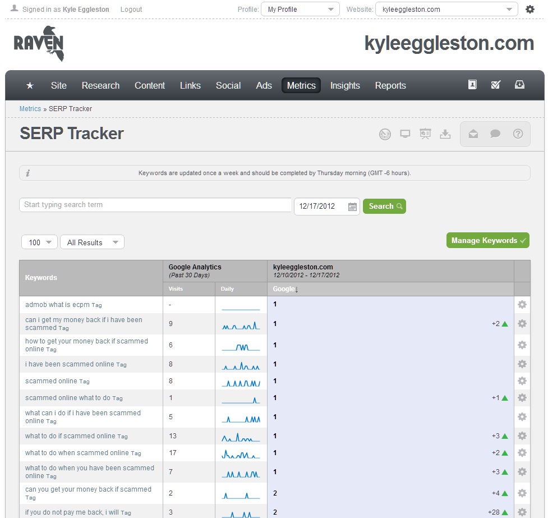This screenshot has width=548, height=518.
Task: Open the calendar date picker icon
Action: coord(352,207)
